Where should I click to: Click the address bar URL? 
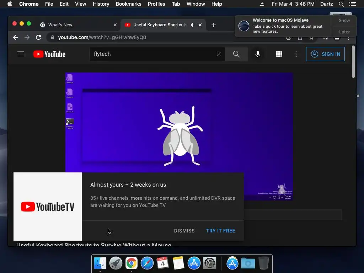(102, 37)
